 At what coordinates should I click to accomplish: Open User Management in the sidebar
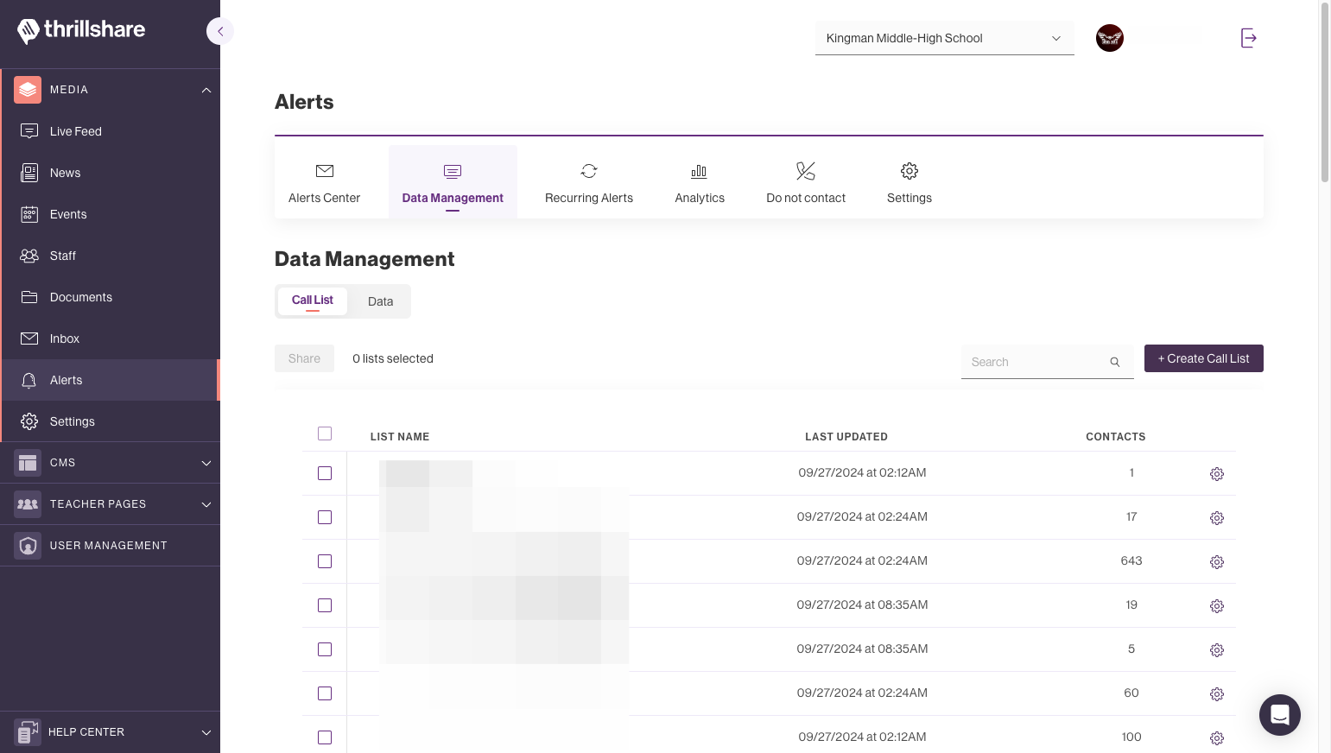pos(110,546)
